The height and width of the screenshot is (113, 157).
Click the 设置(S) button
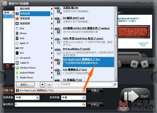(95, 91)
